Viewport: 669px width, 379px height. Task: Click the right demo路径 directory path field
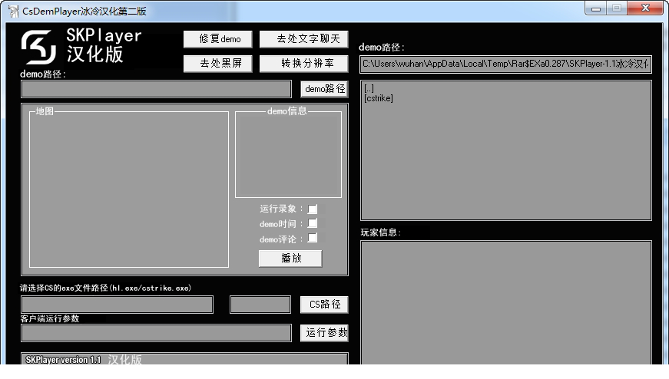pyautogui.click(x=505, y=64)
